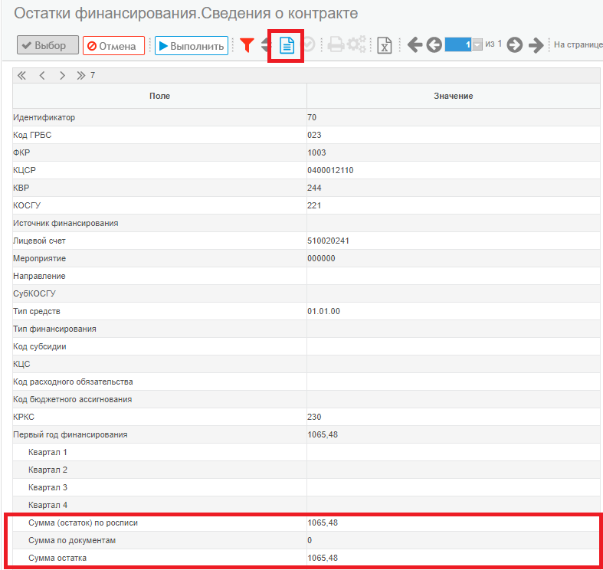This screenshot has width=603, height=570.
Task: Click the Отмена button
Action: pyautogui.click(x=113, y=46)
